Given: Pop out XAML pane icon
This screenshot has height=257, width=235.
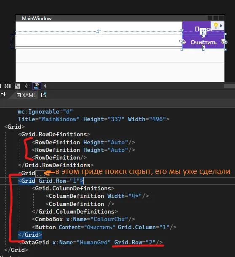Looking at the screenshot, I should (x=43, y=95).
